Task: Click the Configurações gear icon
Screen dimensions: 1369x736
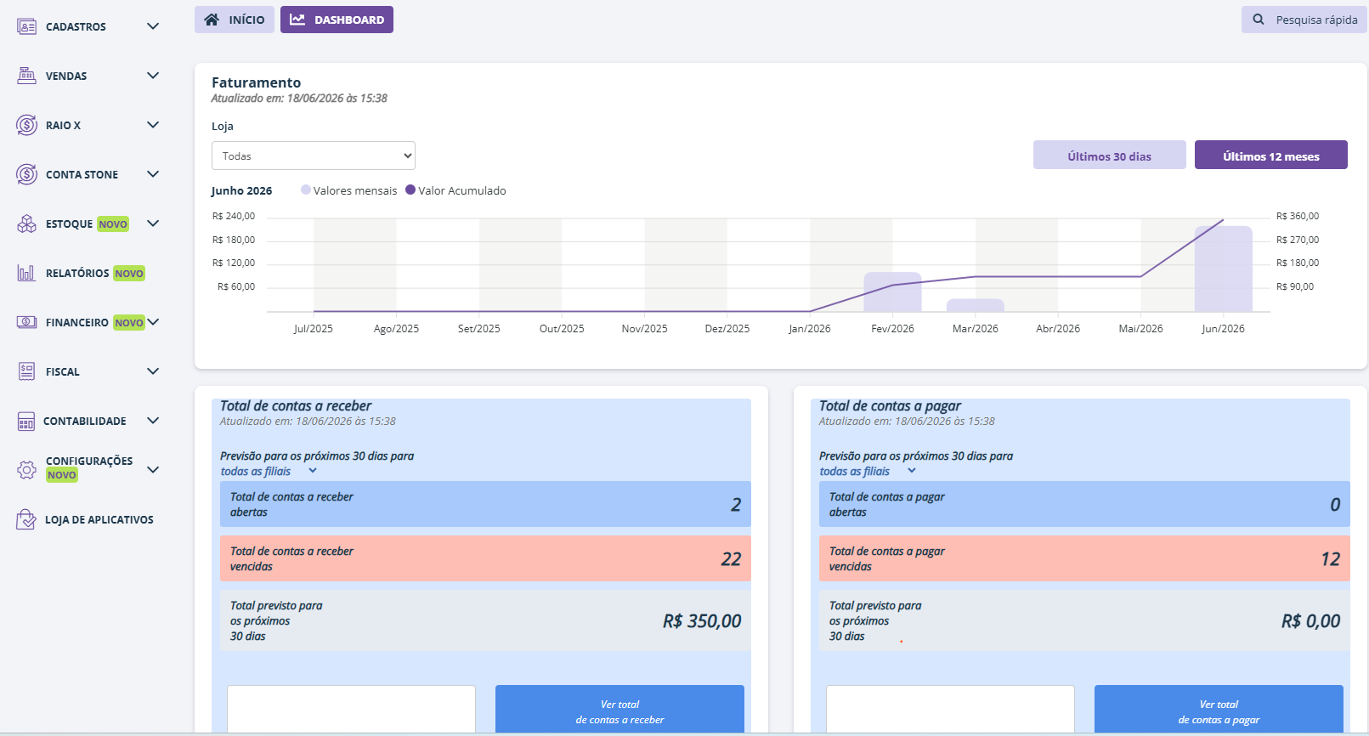Action: (x=26, y=469)
